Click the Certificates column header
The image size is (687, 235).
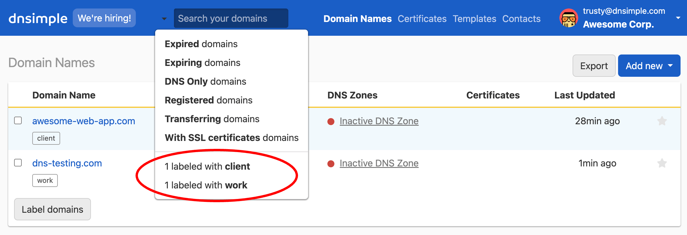click(493, 95)
